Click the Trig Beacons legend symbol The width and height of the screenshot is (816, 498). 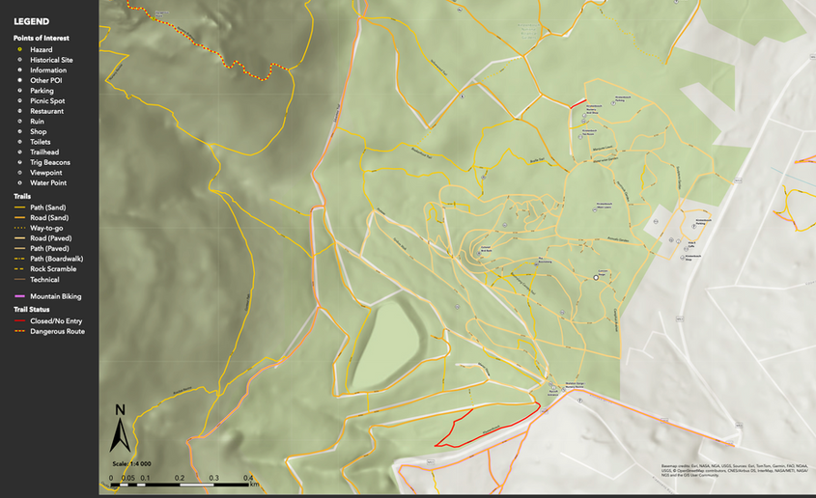pos(19,162)
